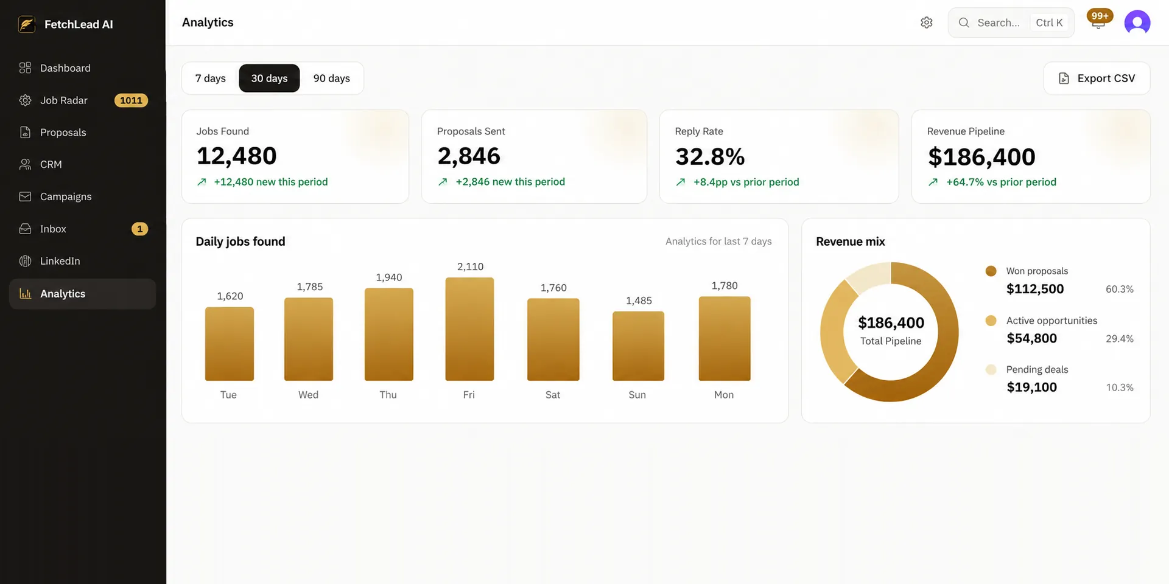
Task: Click the Won proposals color dot
Action: [991, 271]
